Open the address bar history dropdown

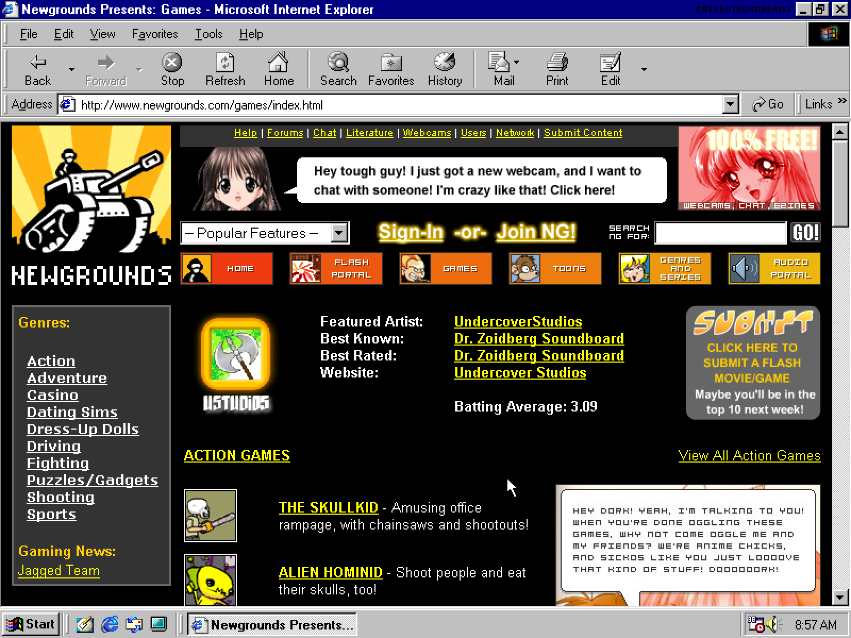coord(731,104)
